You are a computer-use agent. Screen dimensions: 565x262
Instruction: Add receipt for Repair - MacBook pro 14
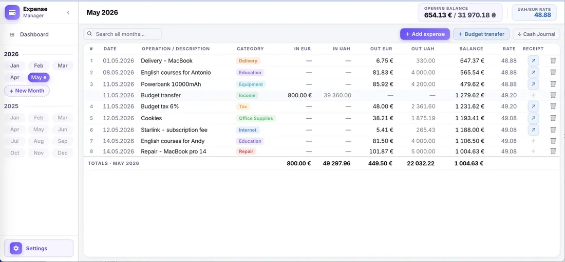(533, 151)
